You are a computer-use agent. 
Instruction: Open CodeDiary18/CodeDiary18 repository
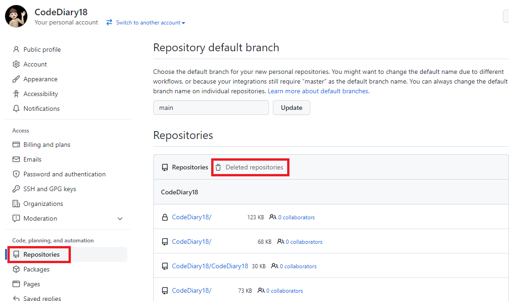[210, 266]
